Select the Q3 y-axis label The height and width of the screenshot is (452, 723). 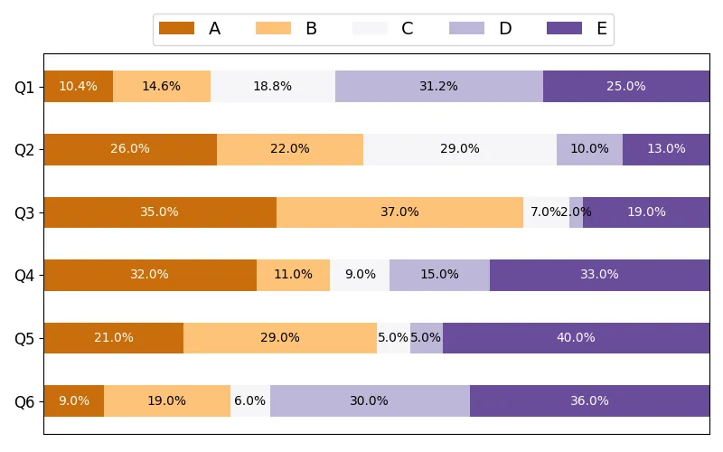point(24,212)
